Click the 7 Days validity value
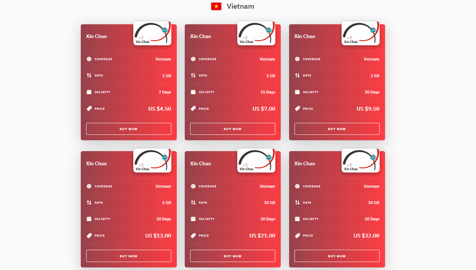Viewport: 476px width, 270px height. pos(165,92)
